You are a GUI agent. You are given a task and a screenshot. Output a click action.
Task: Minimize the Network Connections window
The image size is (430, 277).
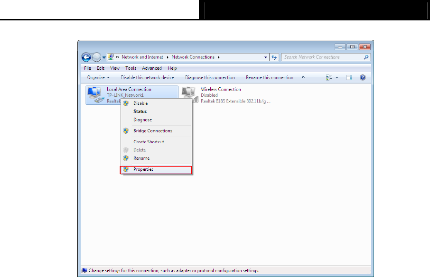pyautogui.click(x=340, y=47)
